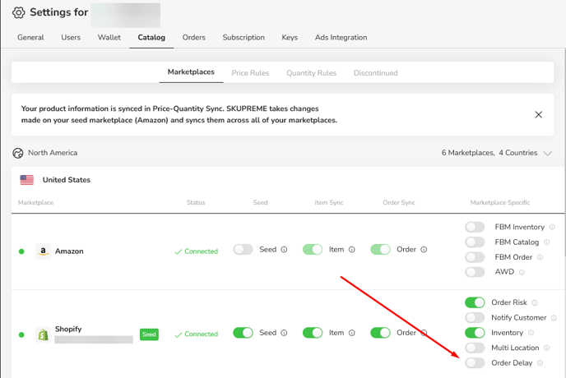Click Amazon green status dot
This screenshot has width=566, height=378.
click(21, 251)
